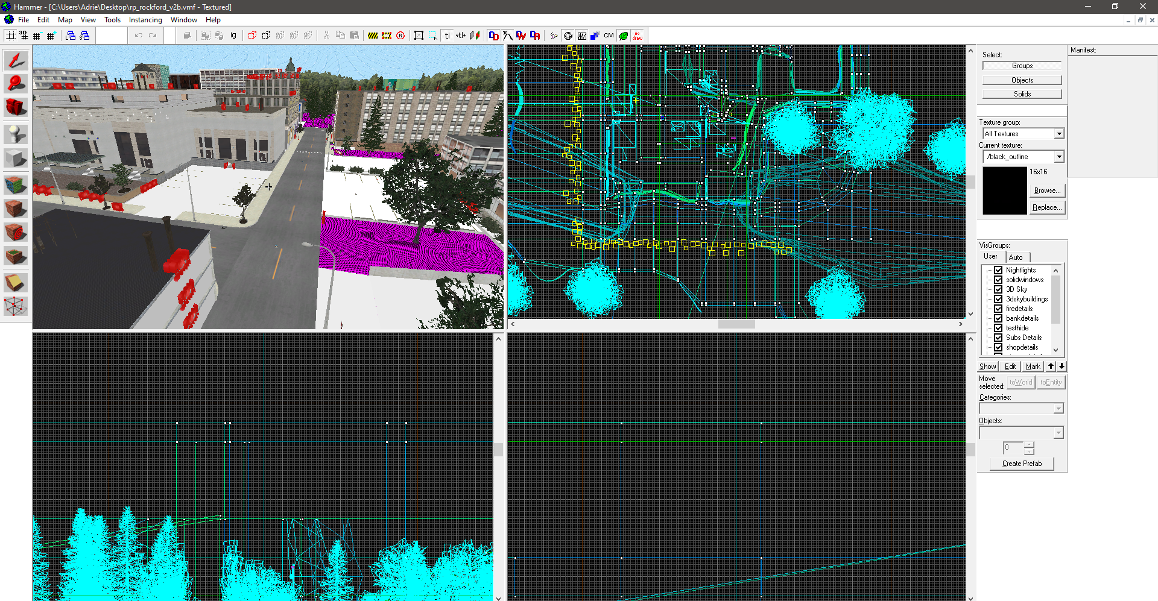Click the top view vertical scrollbar thumb

pyautogui.click(x=970, y=182)
